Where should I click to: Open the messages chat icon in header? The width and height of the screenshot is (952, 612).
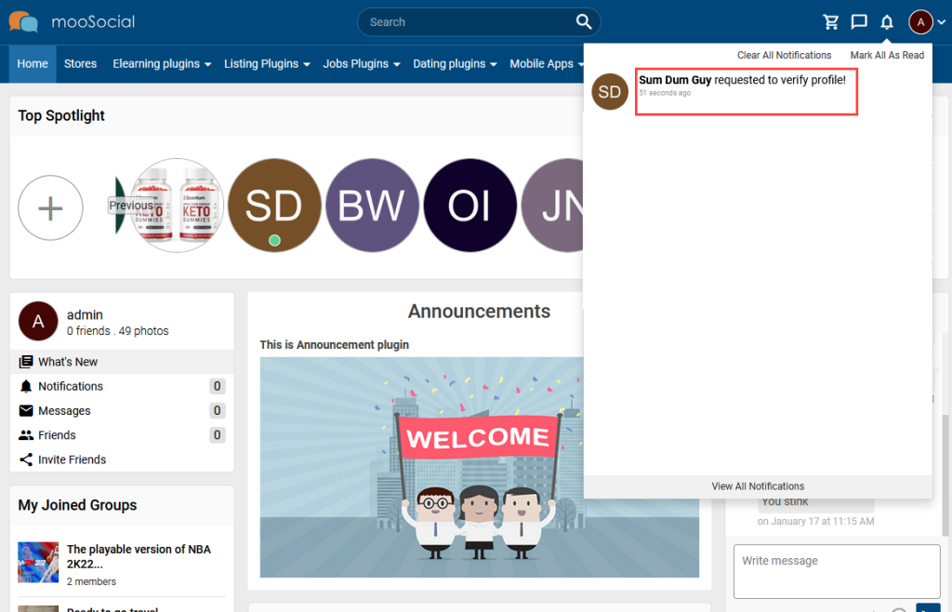pyautogui.click(x=858, y=22)
